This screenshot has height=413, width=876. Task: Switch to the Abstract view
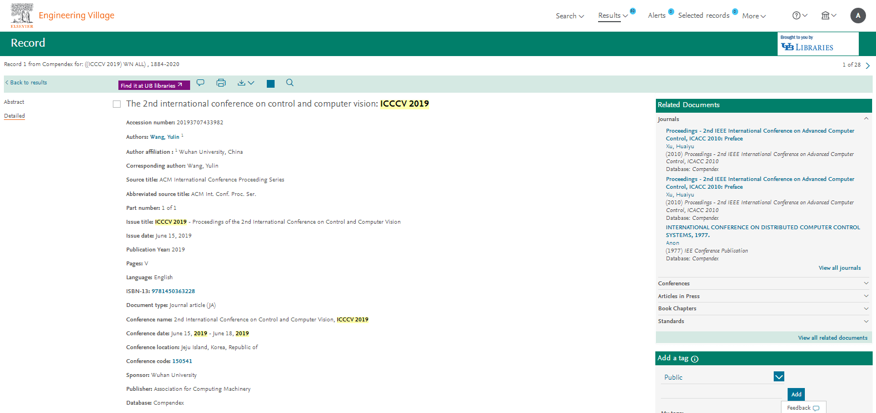pos(14,102)
